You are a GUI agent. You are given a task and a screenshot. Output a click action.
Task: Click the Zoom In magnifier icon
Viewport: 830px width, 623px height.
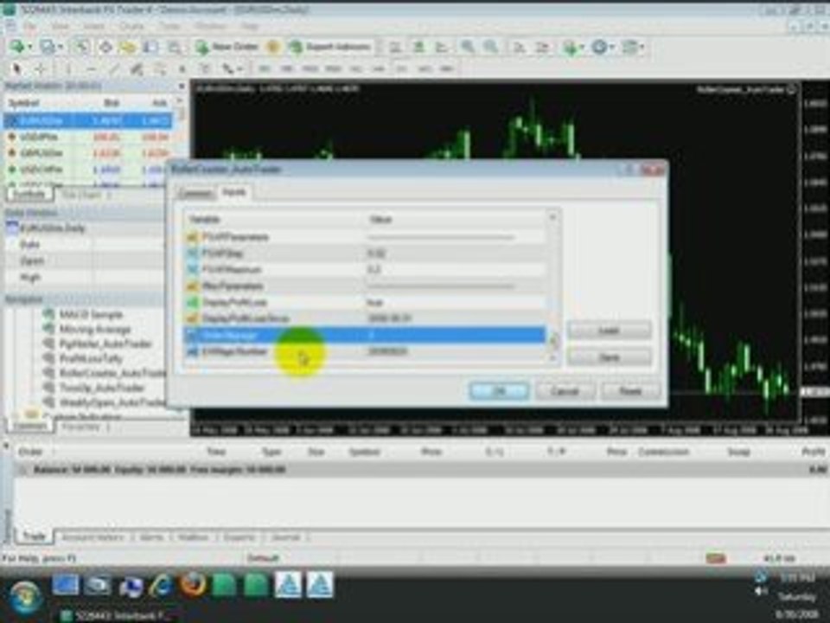468,47
